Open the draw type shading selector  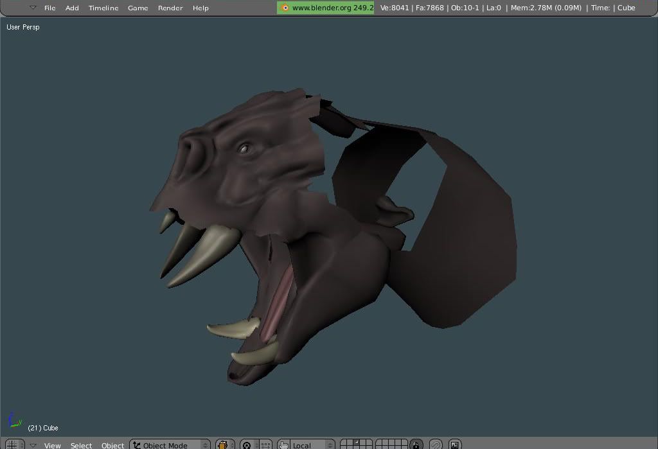coord(224,445)
